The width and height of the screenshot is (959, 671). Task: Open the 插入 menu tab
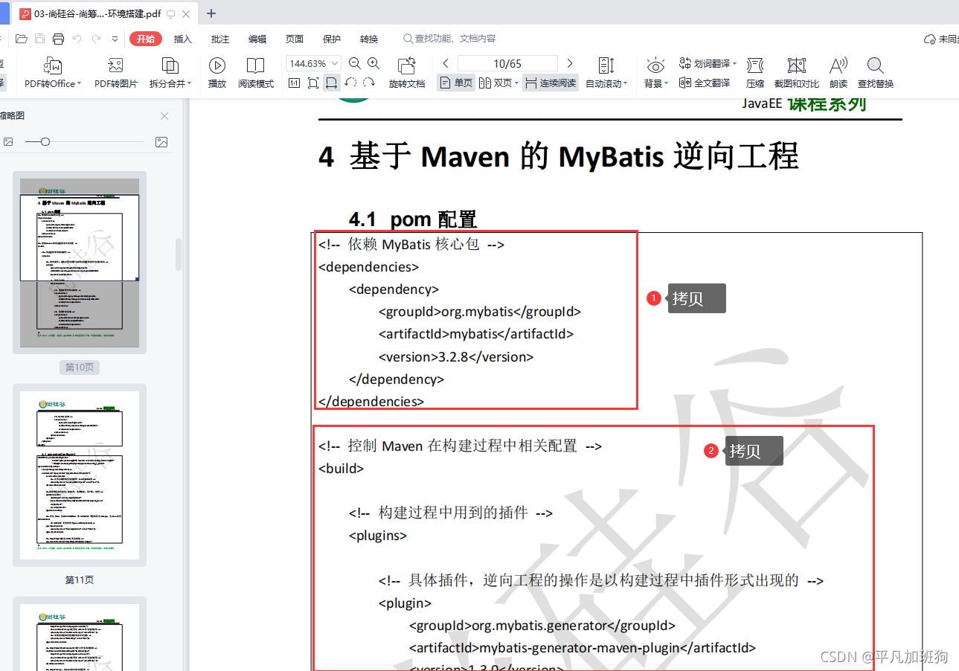[x=182, y=39]
